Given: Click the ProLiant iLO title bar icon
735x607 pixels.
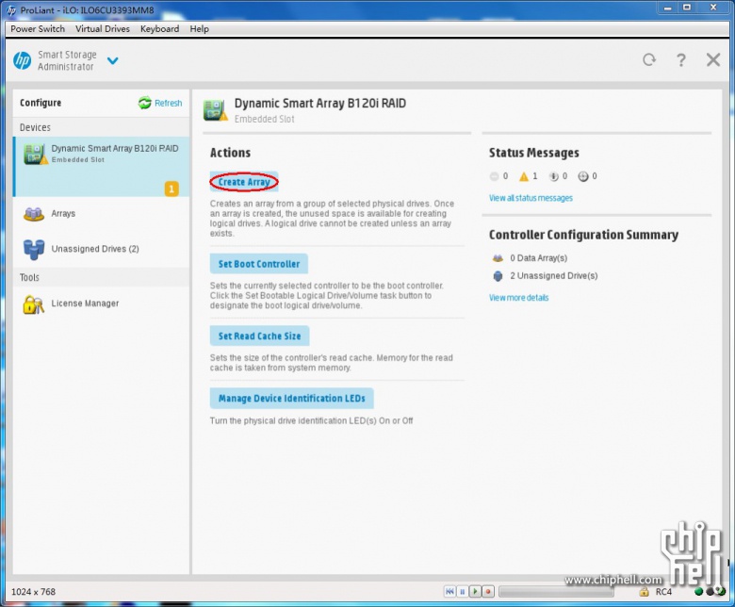Looking at the screenshot, I should pos(11,9).
